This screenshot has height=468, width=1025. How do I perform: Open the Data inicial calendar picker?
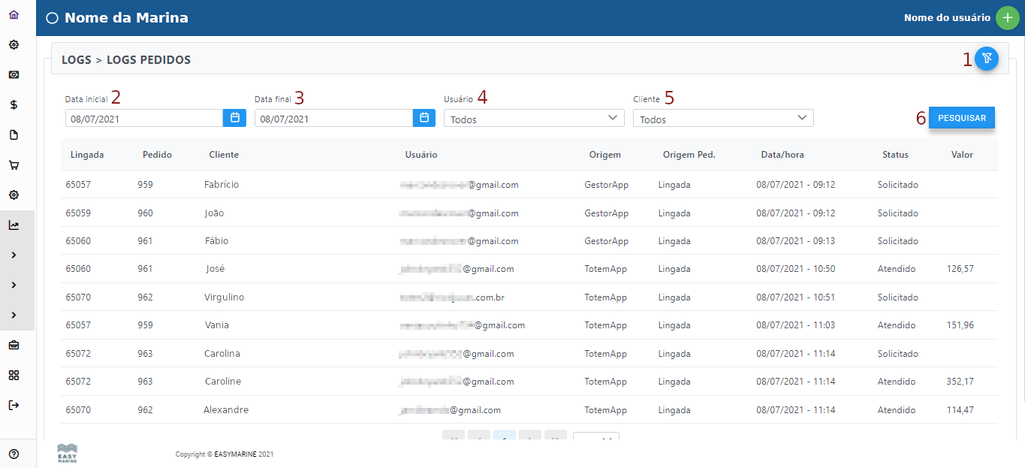pos(234,118)
